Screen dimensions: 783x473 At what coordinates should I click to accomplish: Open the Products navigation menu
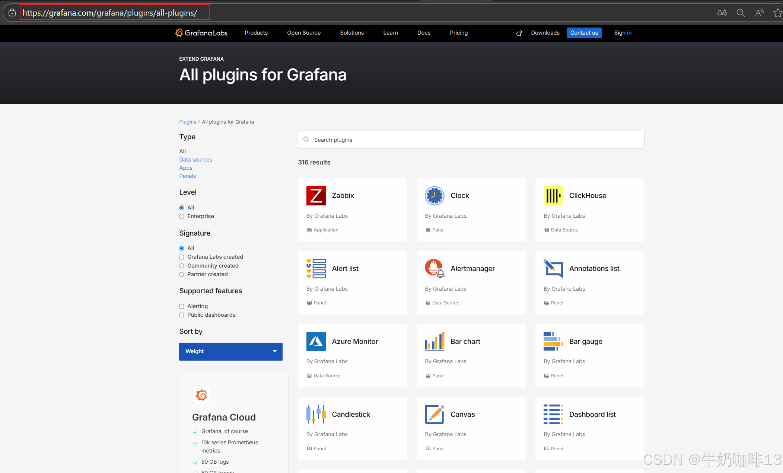point(256,33)
